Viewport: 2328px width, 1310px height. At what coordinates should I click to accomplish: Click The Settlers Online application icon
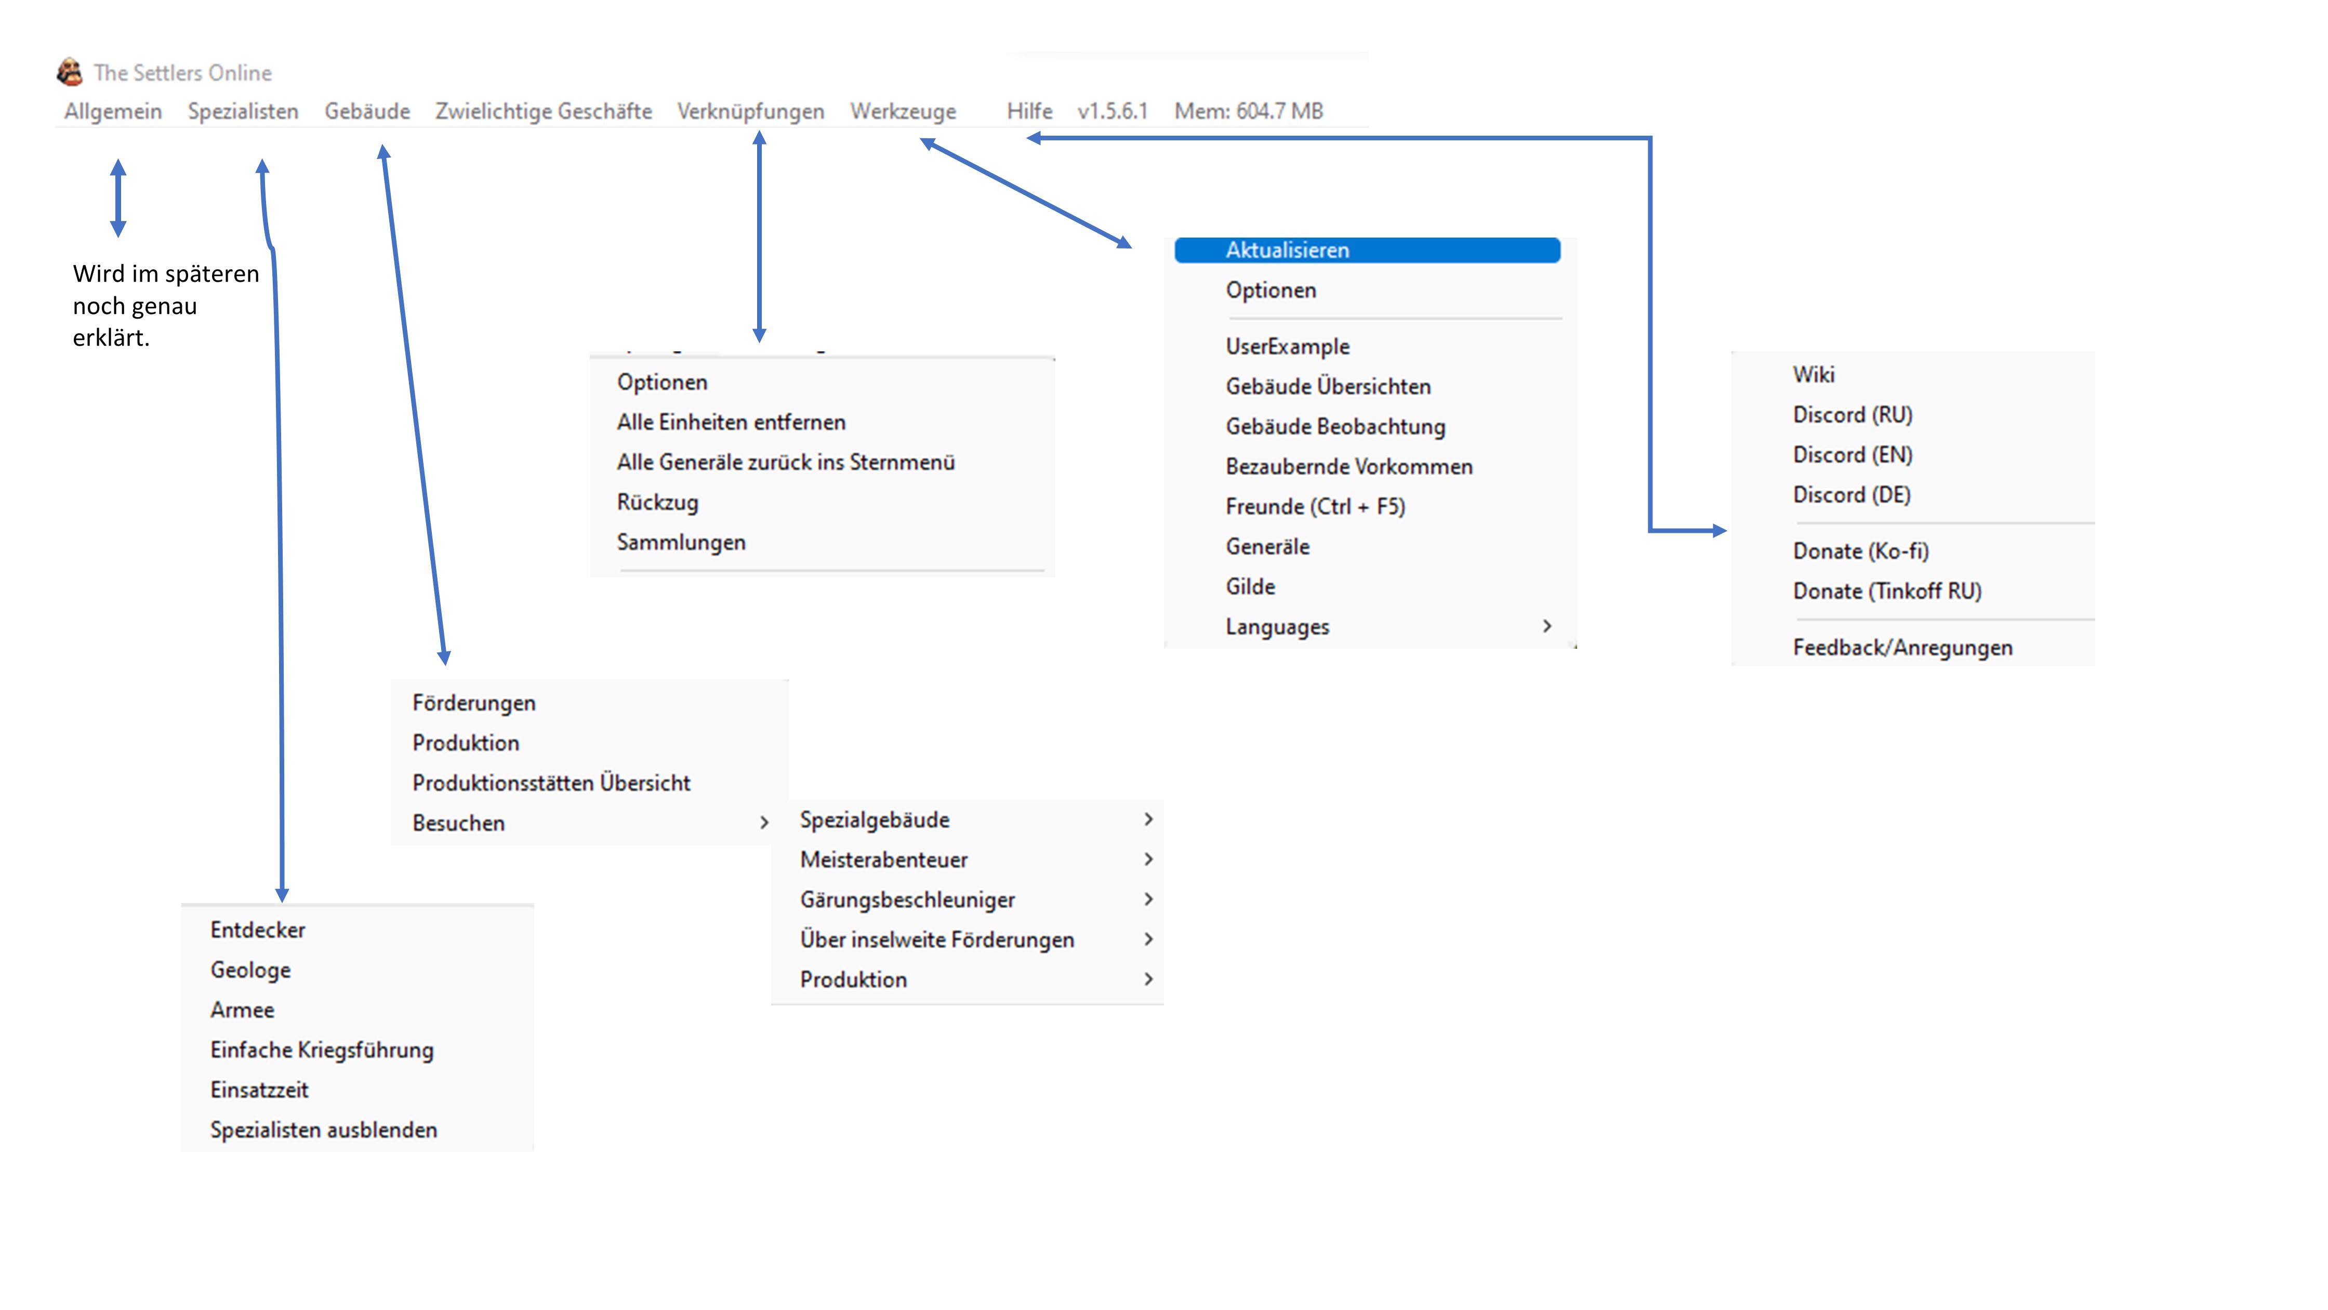point(71,72)
